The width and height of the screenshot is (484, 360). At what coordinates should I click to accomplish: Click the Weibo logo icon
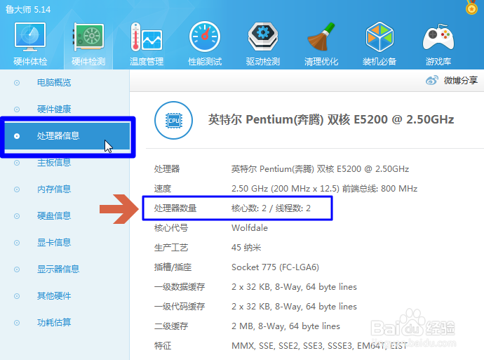432,80
